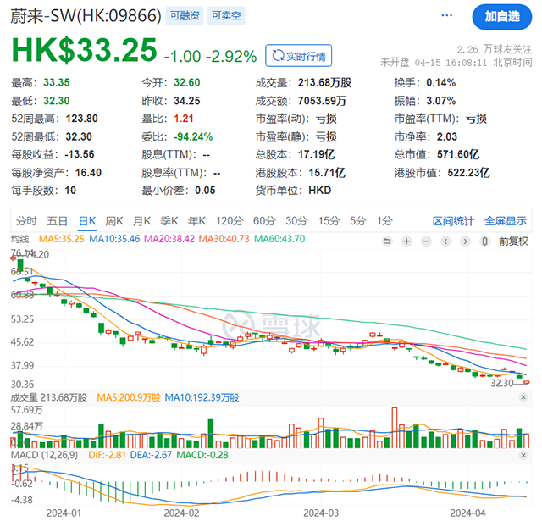
Task: Close the MACD indicator panel
Action: (x=523, y=455)
